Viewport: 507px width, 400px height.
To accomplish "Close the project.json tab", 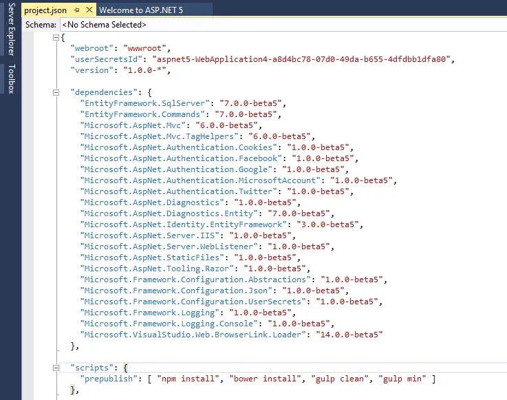I will (x=89, y=10).
